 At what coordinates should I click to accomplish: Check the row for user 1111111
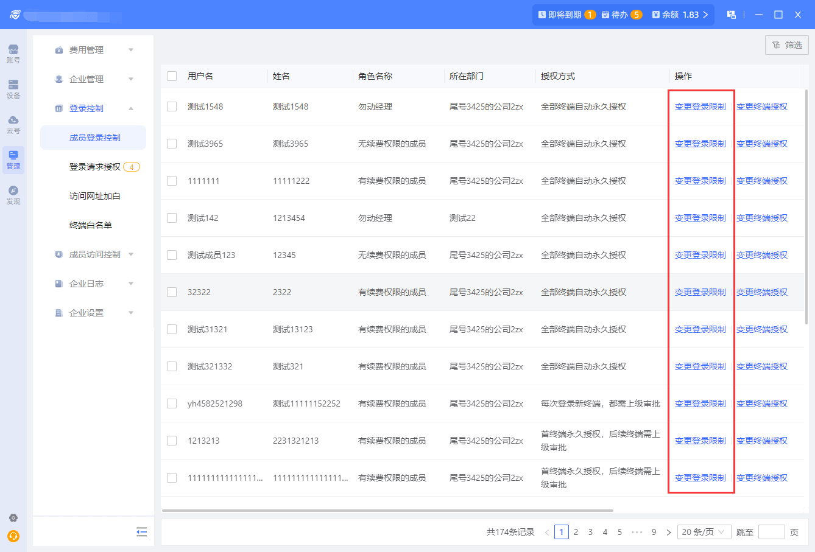(172, 181)
